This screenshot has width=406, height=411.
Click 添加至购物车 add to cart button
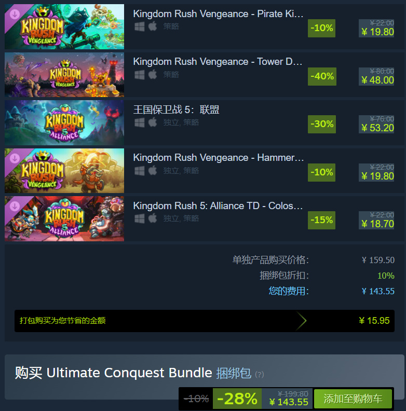[x=353, y=399]
